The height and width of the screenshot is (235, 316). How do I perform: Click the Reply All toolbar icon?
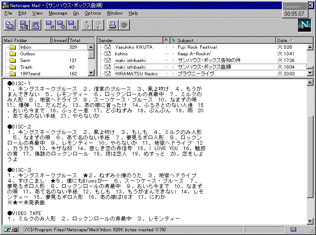point(61,25)
